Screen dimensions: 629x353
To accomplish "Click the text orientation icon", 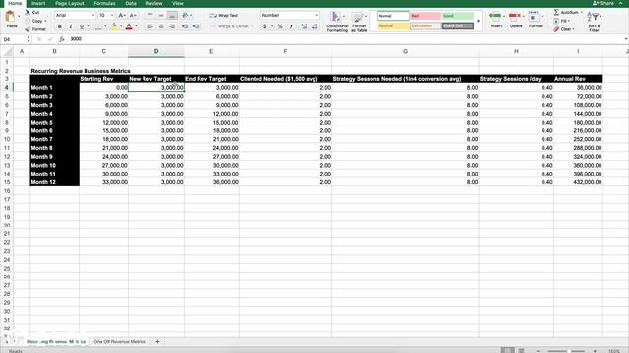I will (185, 16).
